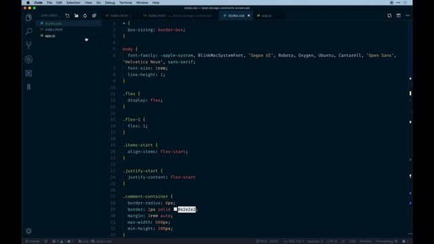Image resolution: width=434 pixels, height=244 pixels.
Task: Click the CSS language mode indicator
Action: pyautogui.click(x=352, y=241)
